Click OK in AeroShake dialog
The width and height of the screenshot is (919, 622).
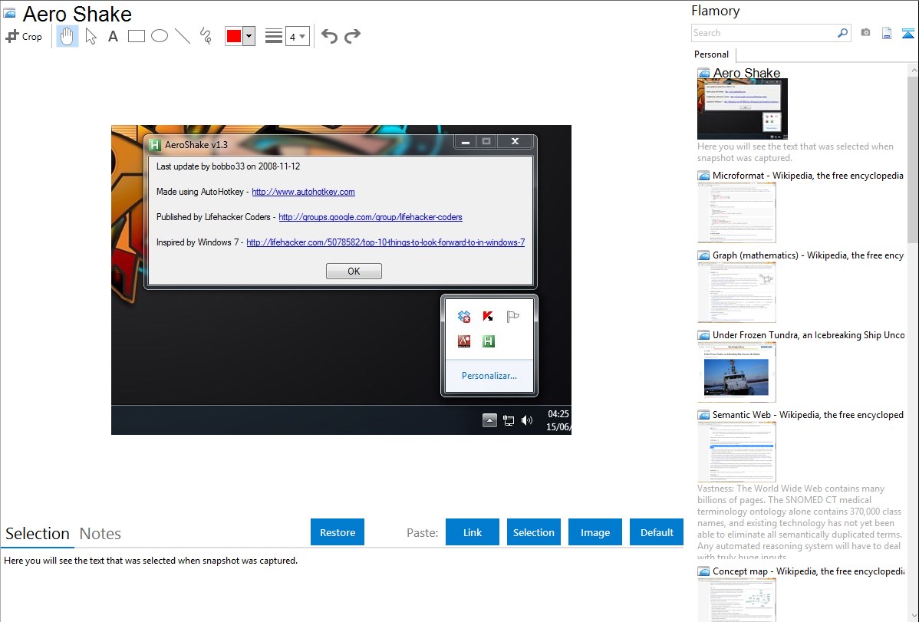pos(354,271)
